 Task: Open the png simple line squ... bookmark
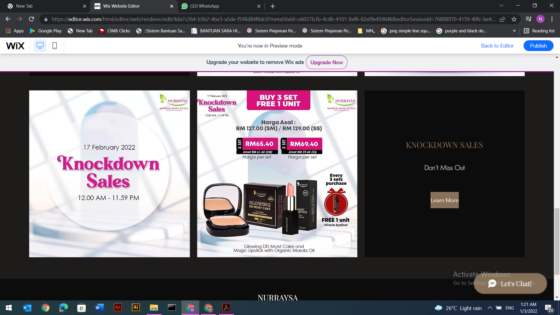406,31
